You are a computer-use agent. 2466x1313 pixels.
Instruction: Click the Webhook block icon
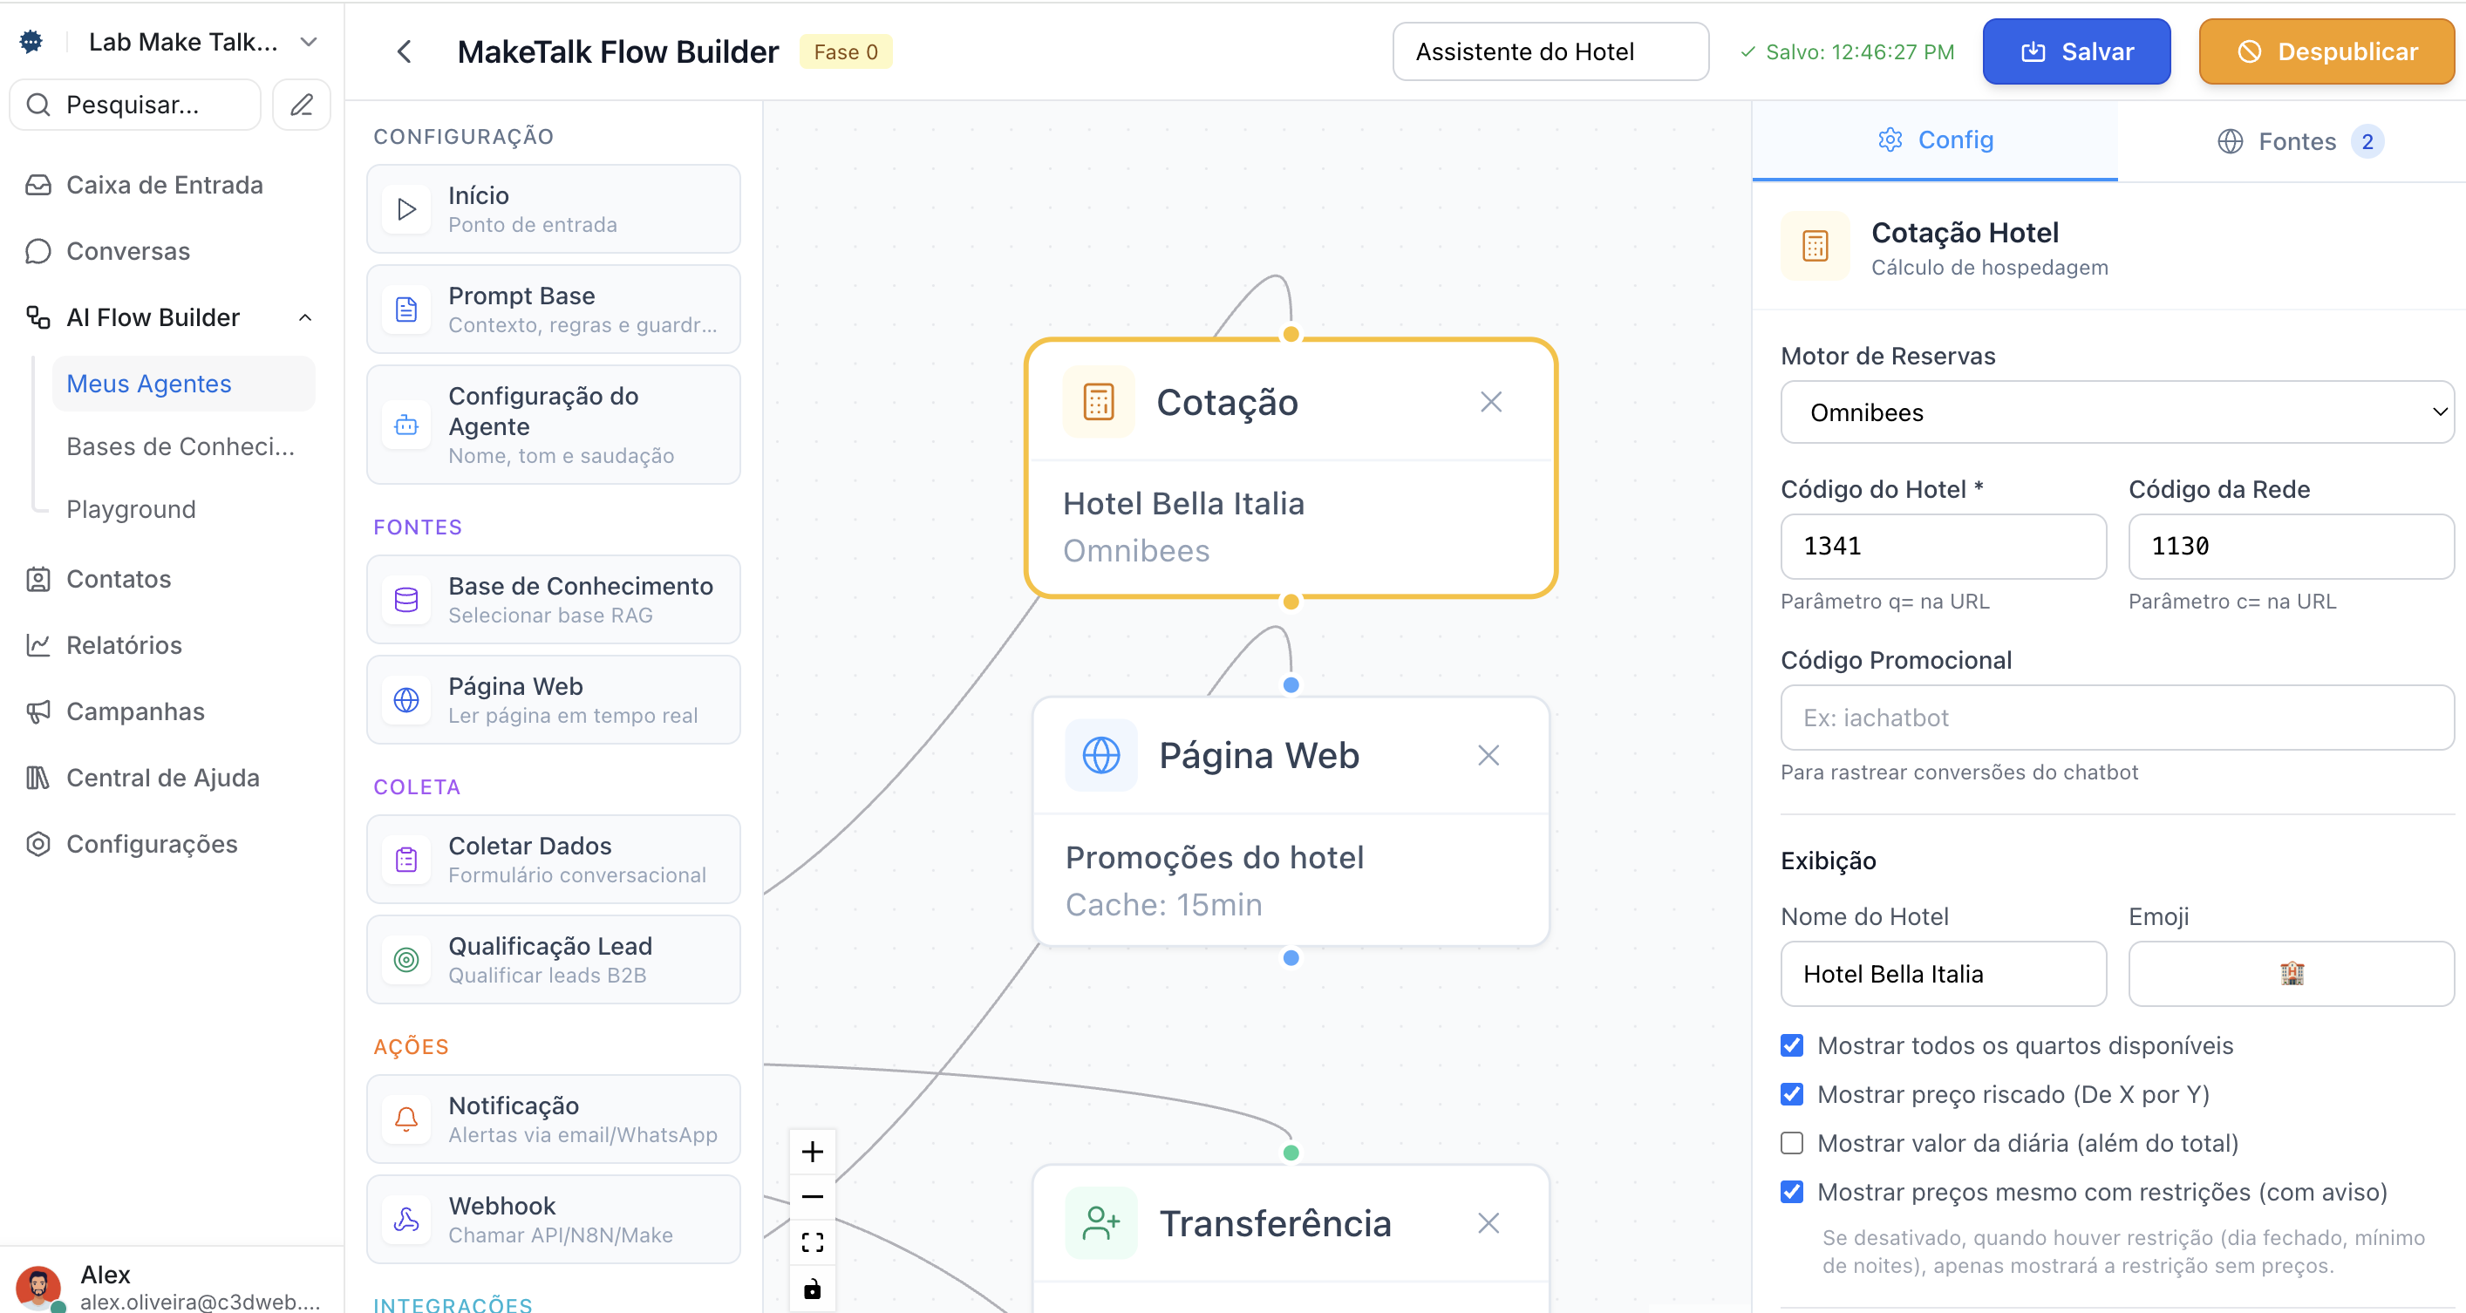(407, 1219)
